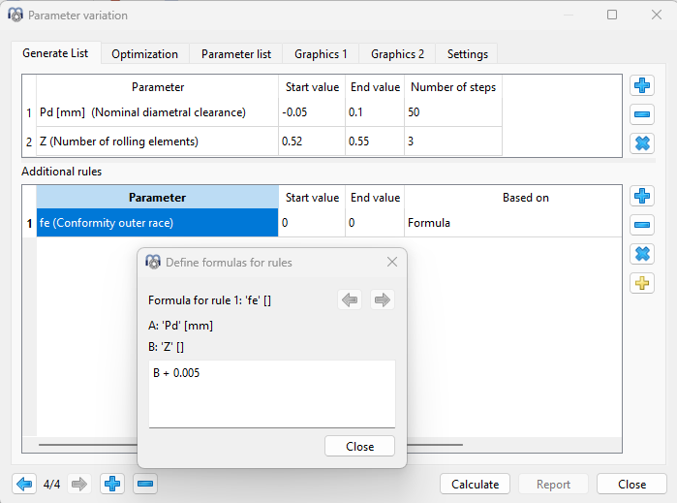Remove the selected additional rule

pos(641,226)
